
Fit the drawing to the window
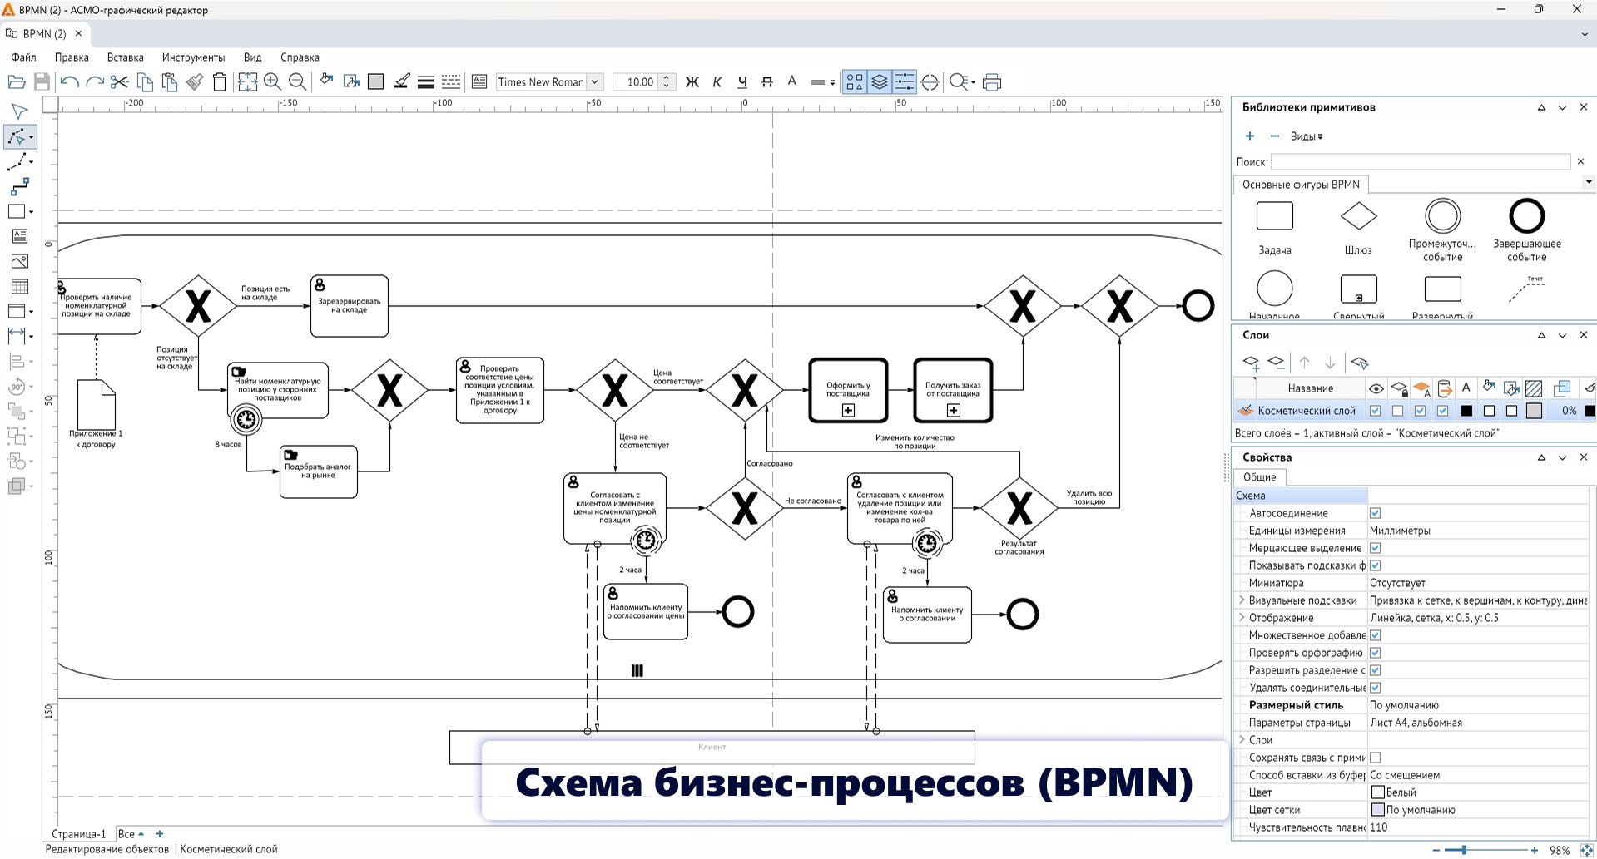[x=247, y=81]
